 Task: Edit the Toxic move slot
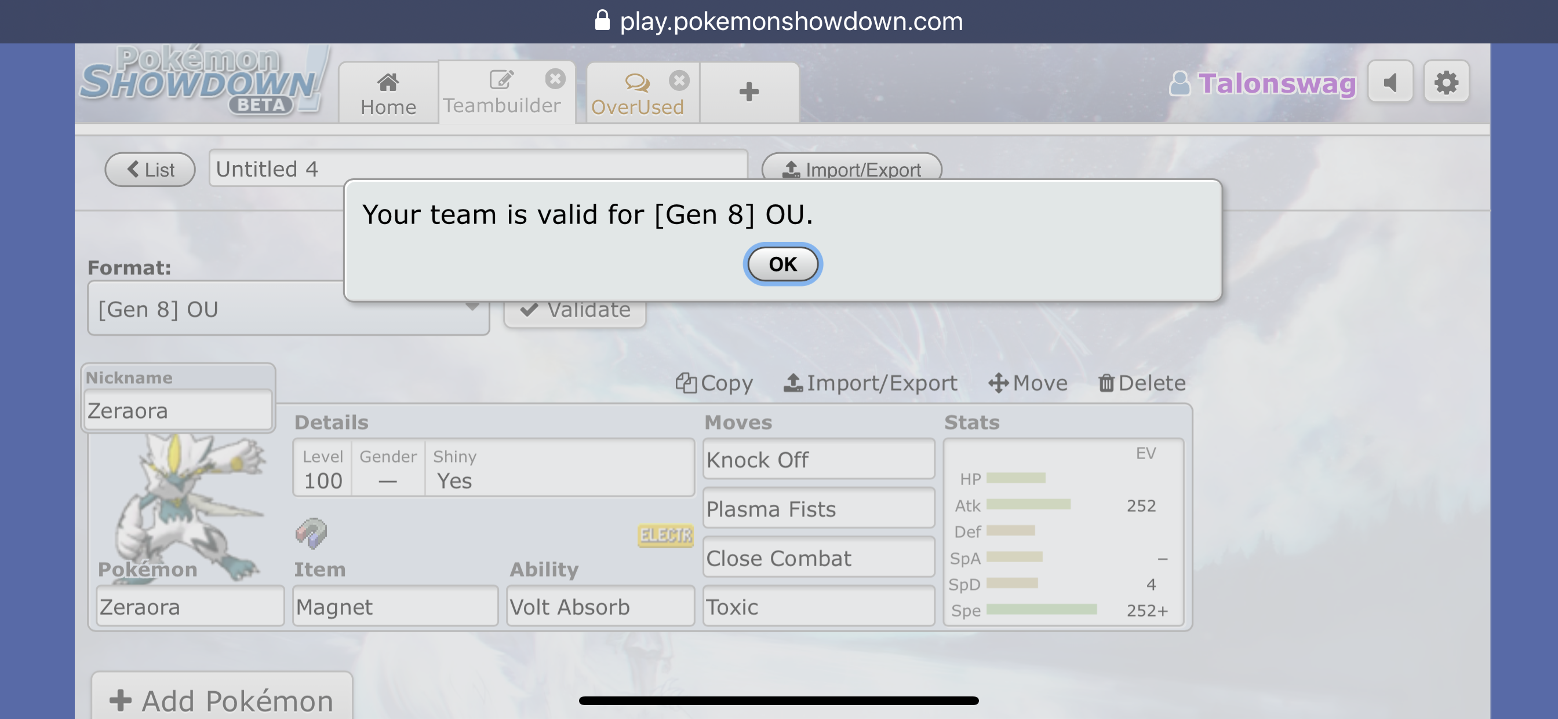click(818, 606)
